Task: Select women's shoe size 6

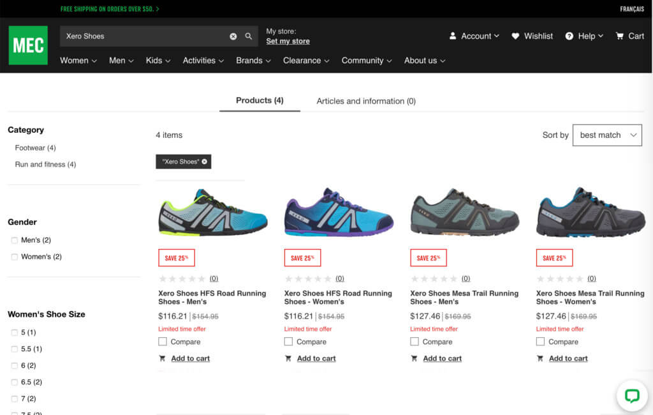Action: click(x=15, y=366)
